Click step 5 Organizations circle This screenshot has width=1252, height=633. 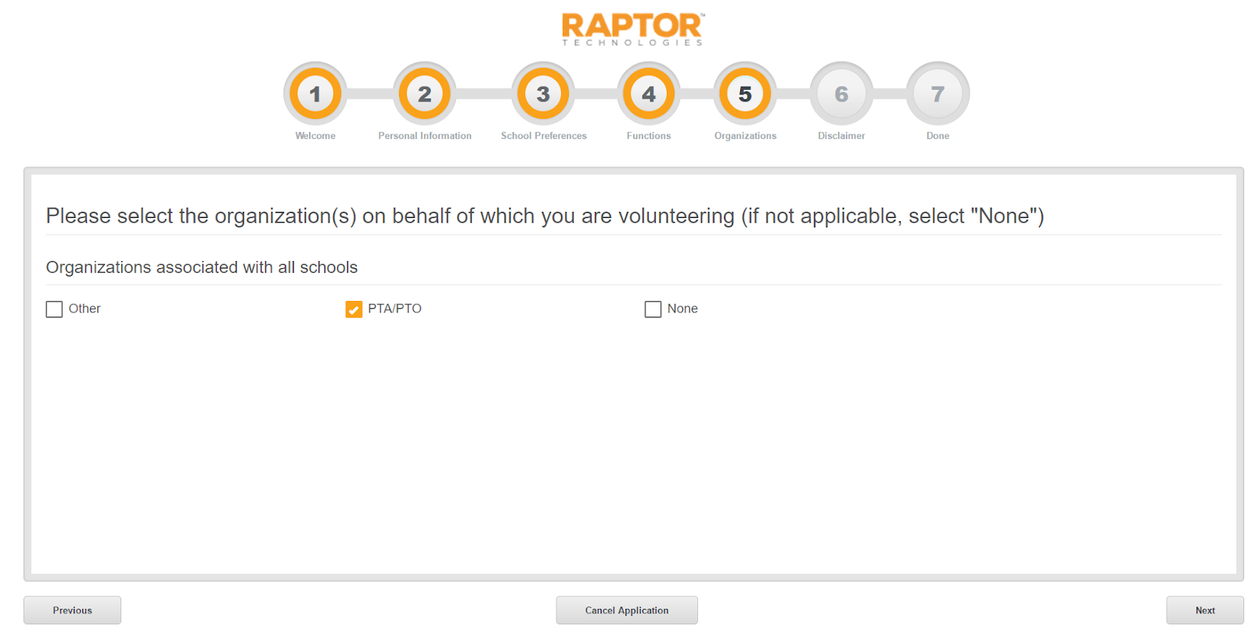[x=745, y=94]
